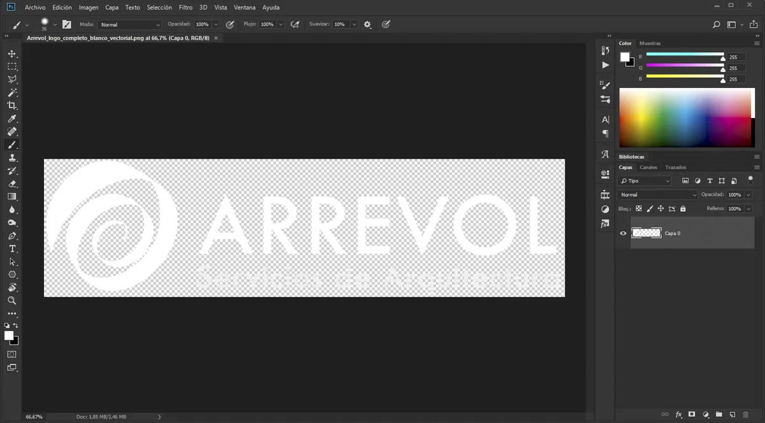Open the brush Modo Normal dropdown

tap(130, 24)
